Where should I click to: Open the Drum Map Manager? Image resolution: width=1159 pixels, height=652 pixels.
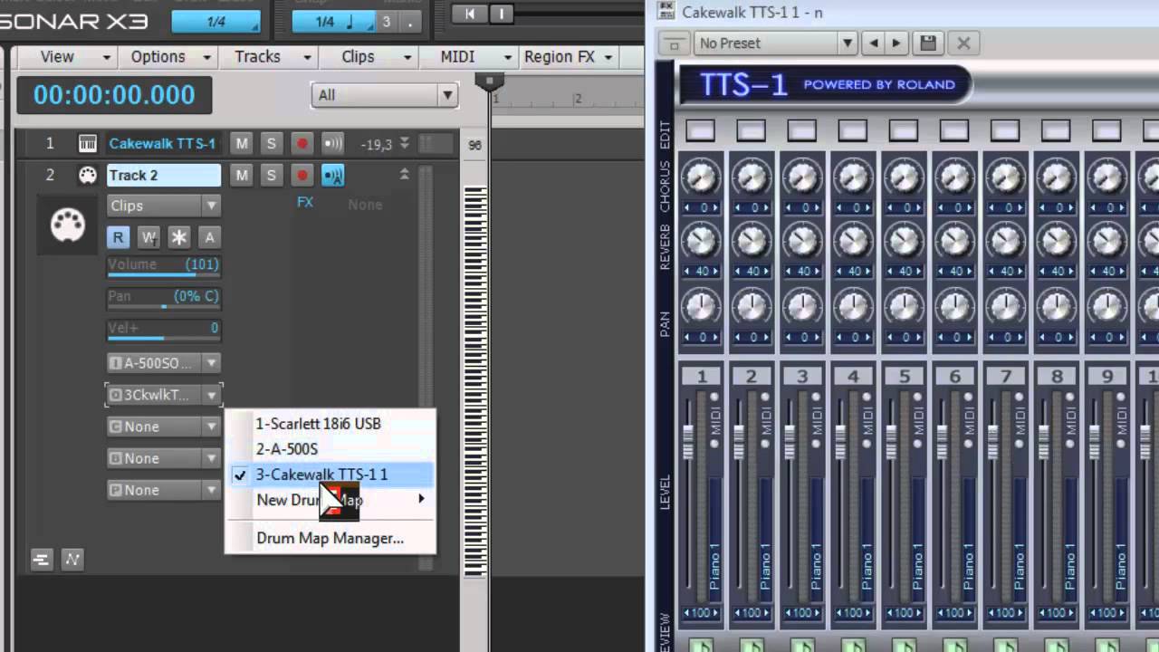[330, 538]
